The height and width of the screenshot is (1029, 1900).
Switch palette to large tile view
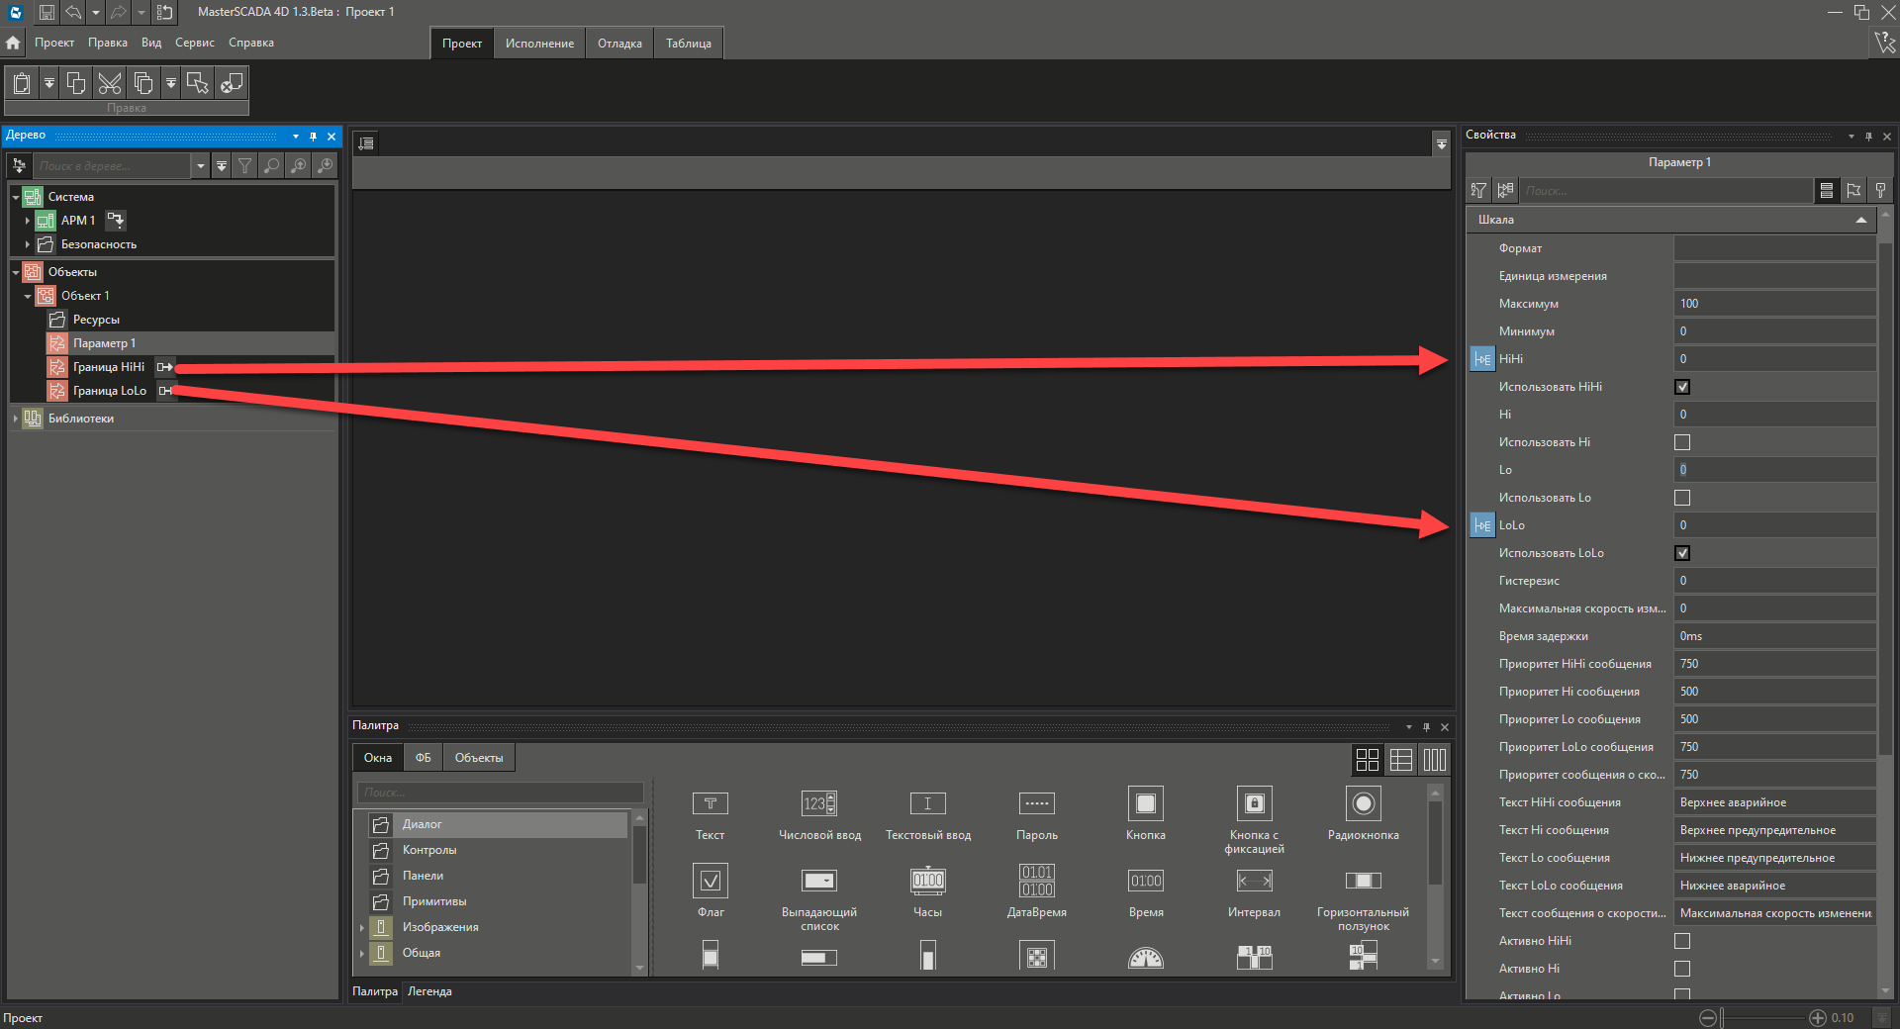tap(1367, 760)
